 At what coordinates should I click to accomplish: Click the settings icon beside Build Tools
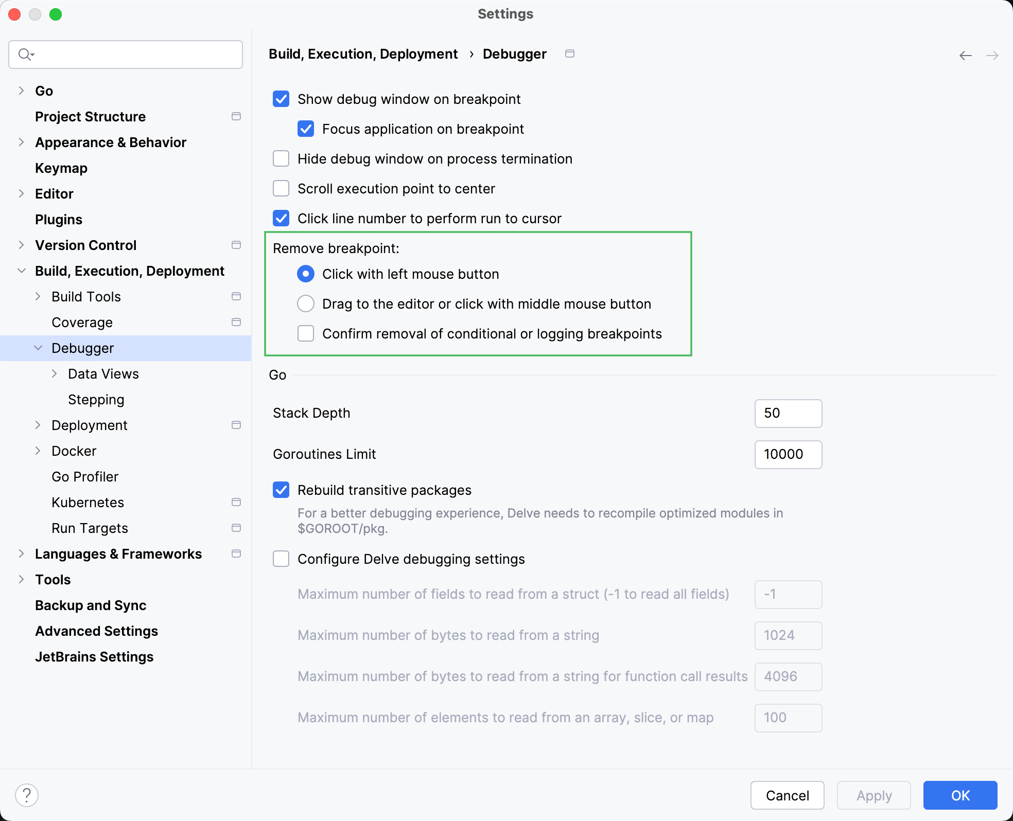237,296
